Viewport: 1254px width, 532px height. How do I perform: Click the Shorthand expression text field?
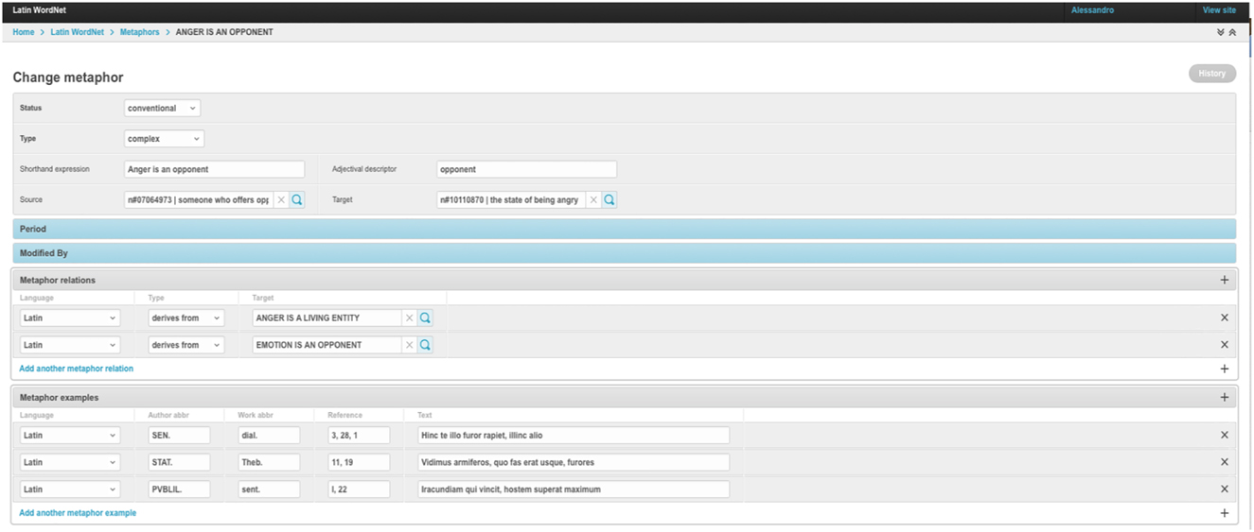(x=215, y=169)
